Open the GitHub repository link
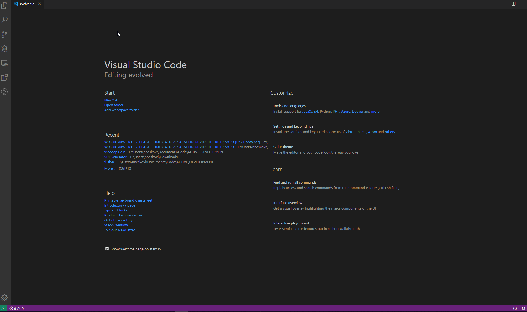The image size is (527, 312). tap(118, 220)
